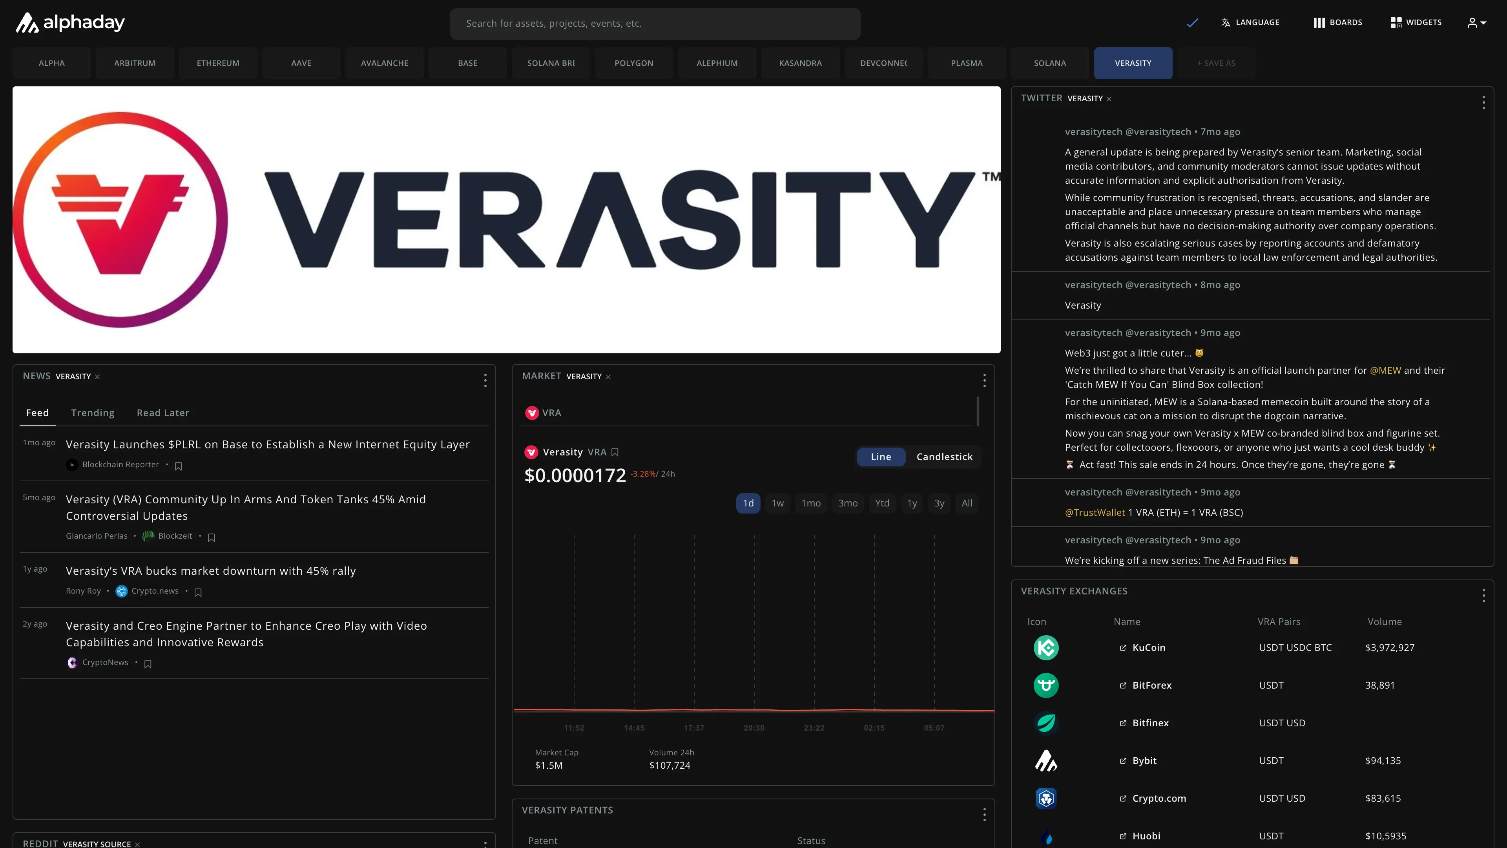Remove Verasity Source tag from Reddit widget
The width and height of the screenshot is (1507, 848).
point(137,844)
